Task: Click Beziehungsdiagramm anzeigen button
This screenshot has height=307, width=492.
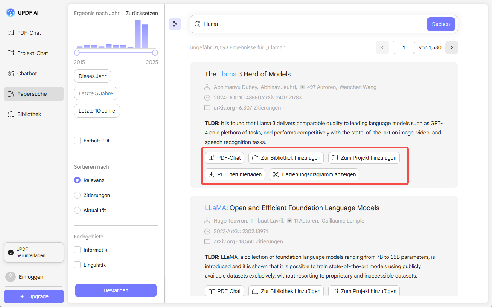Action: (314, 174)
